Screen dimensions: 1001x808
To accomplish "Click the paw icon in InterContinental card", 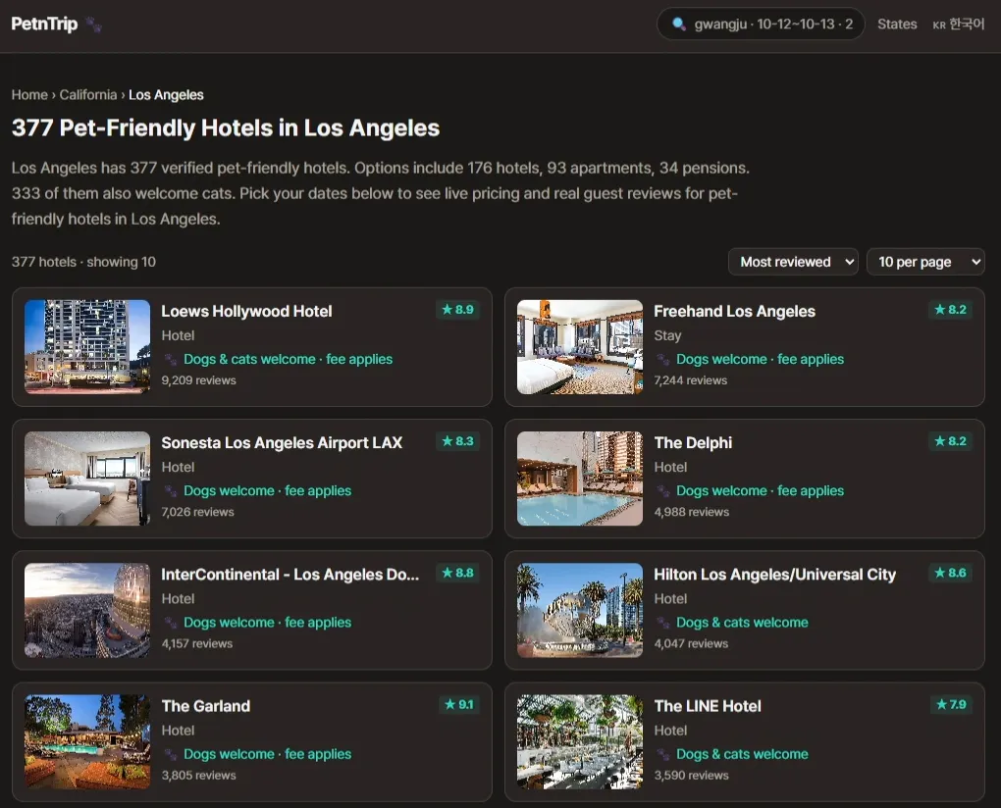I will pos(171,623).
